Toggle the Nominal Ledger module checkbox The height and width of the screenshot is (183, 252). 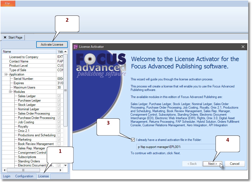click(59, 109)
